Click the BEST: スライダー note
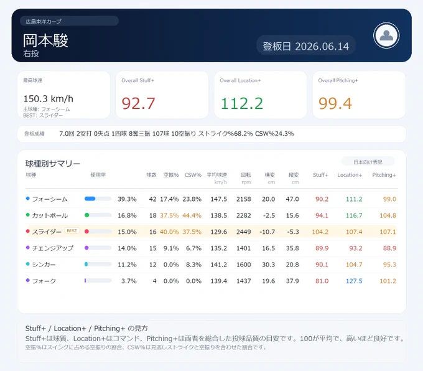 [x=43, y=115]
